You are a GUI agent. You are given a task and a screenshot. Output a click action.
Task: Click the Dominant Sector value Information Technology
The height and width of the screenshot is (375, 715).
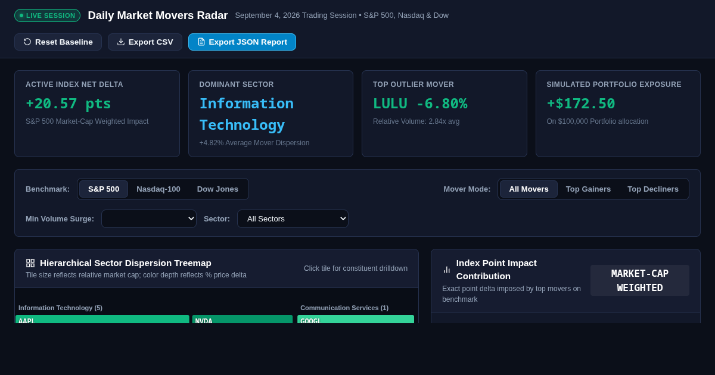click(246, 114)
